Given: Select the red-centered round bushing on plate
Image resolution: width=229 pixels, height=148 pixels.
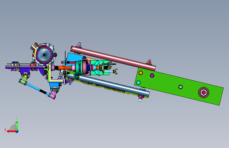Looking at the screenshot, I should (x=204, y=92).
